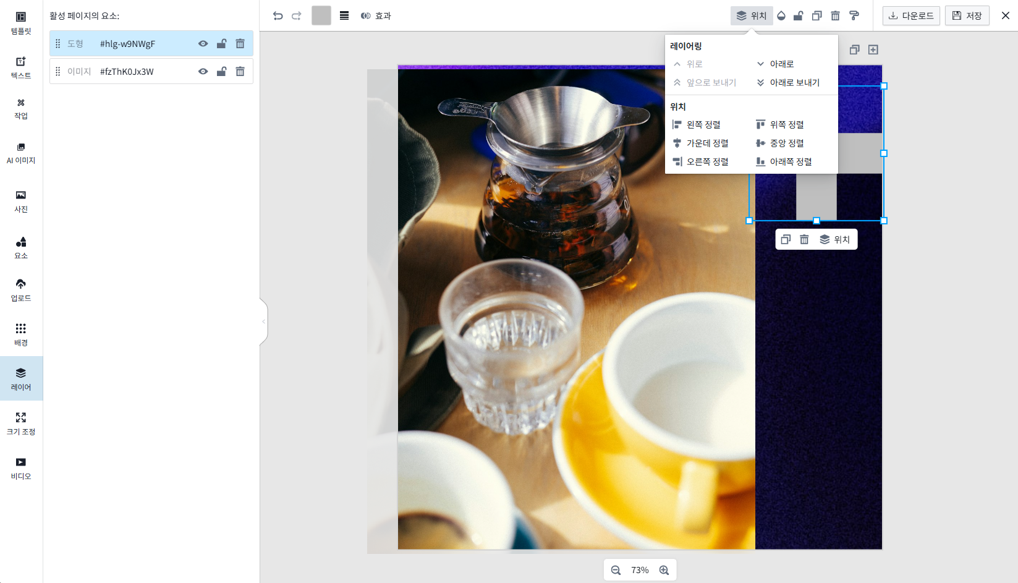Open the transparency droplet icon
The height and width of the screenshot is (583, 1018).
(x=781, y=15)
